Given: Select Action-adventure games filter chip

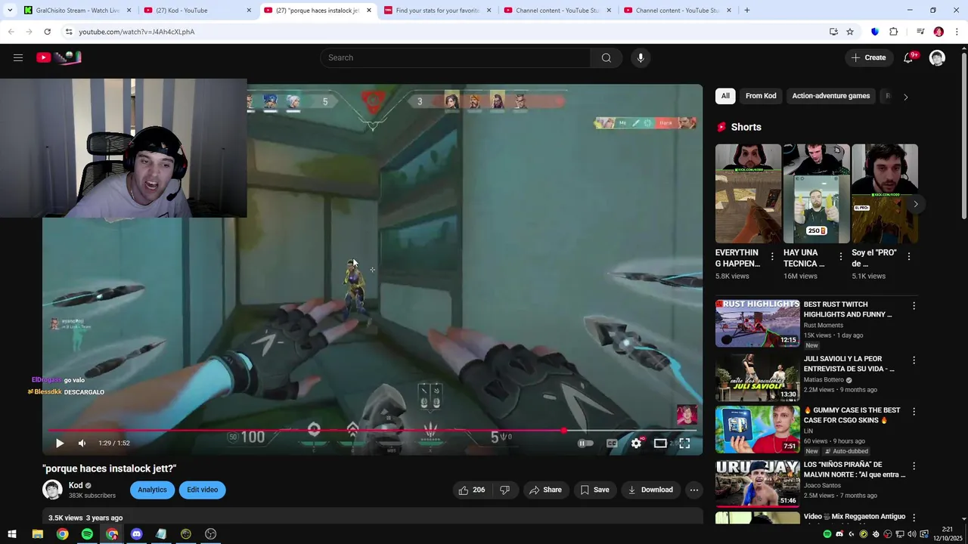Looking at the screenshot, I should (x=830, y=96).
